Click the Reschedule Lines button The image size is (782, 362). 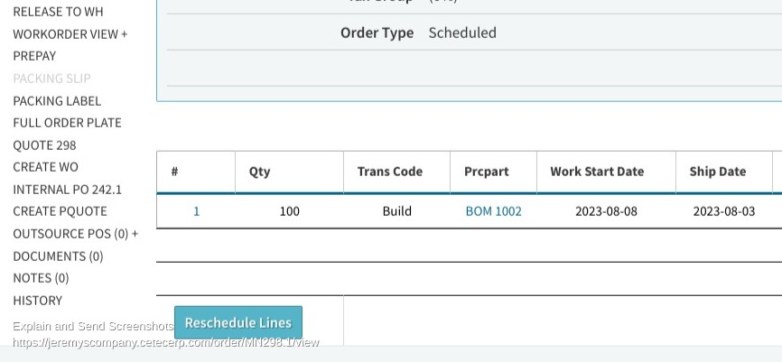click(x=237, y=322)
